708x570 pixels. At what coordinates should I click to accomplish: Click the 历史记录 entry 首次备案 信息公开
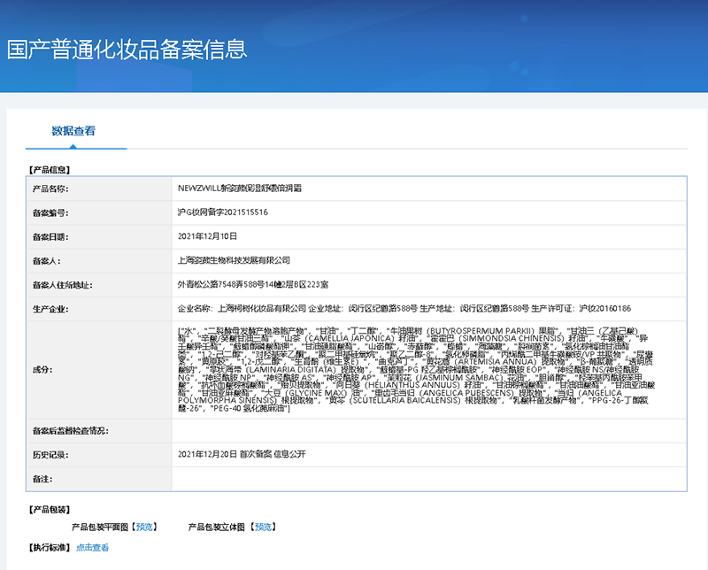[245, 453]
